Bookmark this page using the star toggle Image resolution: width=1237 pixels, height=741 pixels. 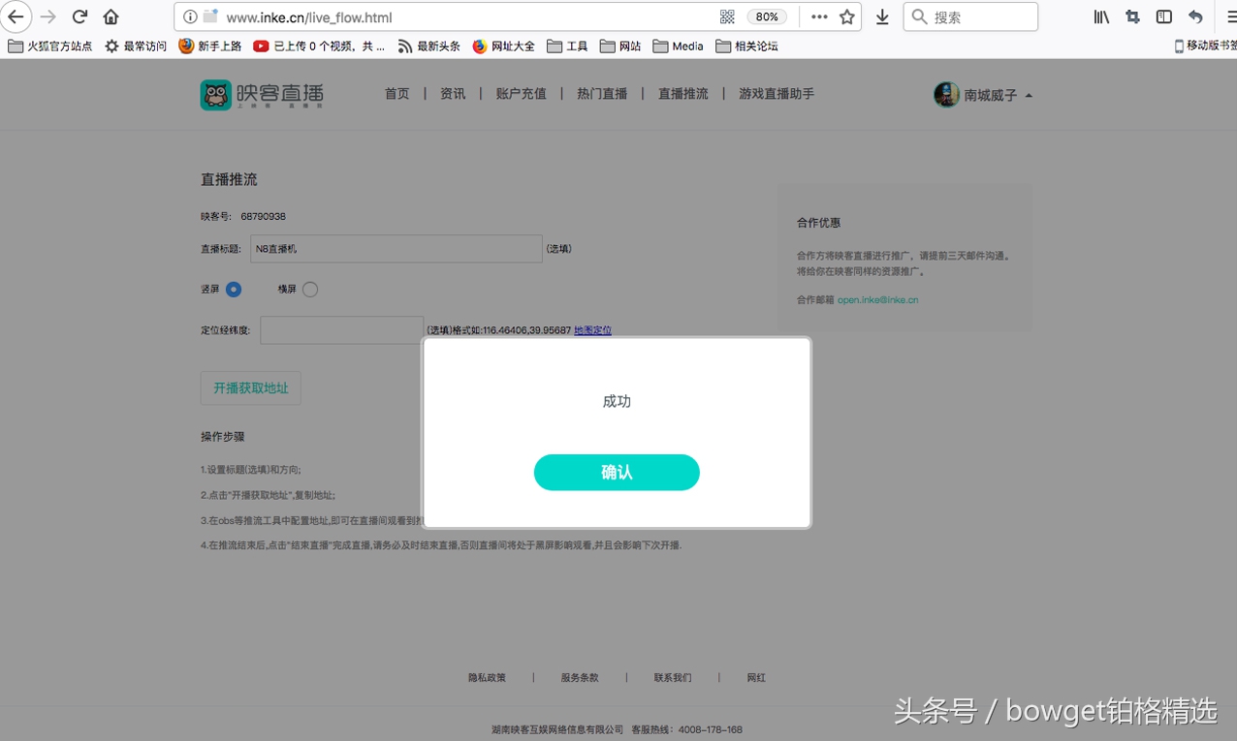(848, 16)
